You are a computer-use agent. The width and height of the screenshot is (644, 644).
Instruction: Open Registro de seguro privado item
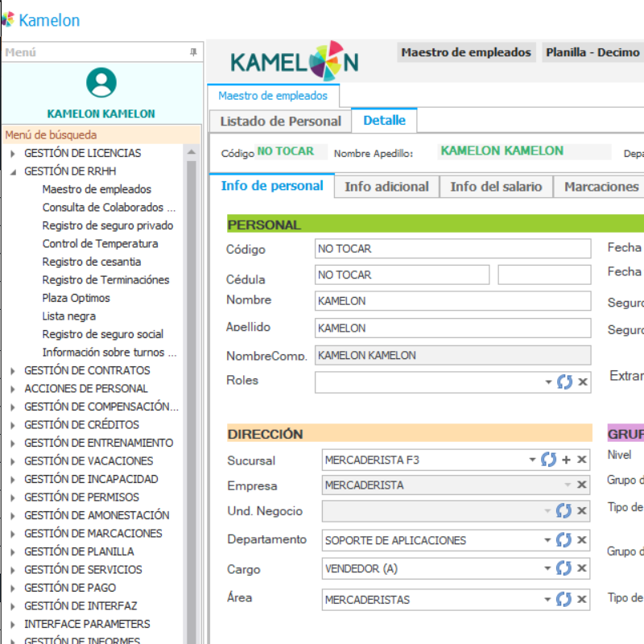[x=108, y=225]
